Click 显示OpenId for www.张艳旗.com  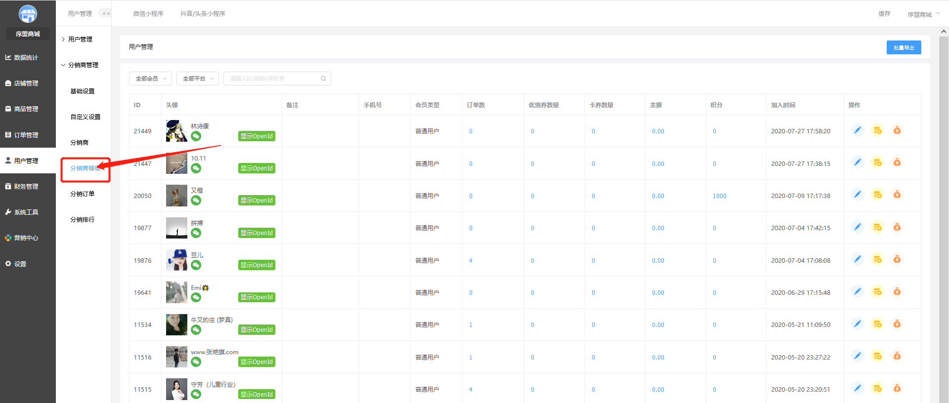[257, 362]
